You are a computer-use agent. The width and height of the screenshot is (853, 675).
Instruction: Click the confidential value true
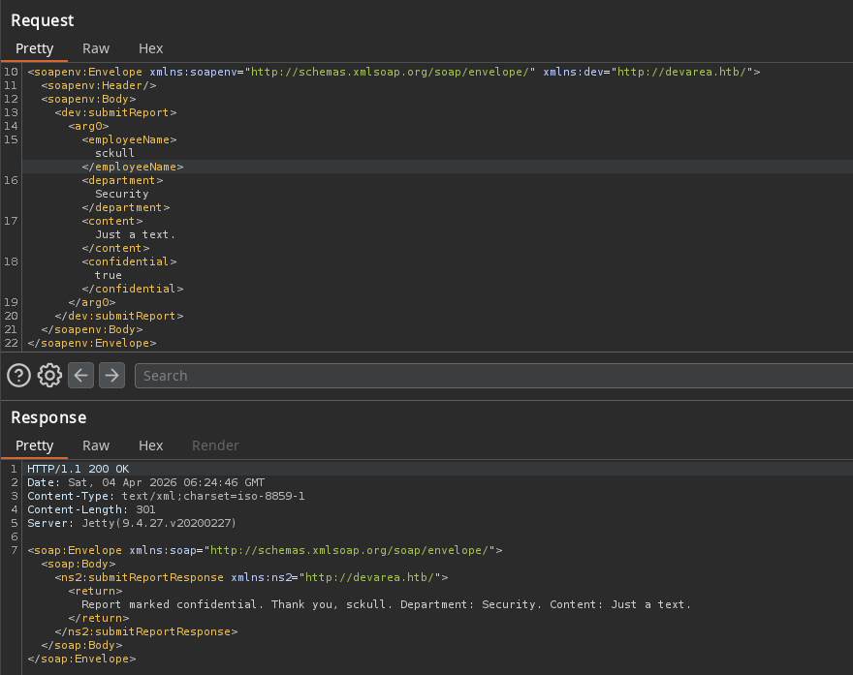point(109,276)
